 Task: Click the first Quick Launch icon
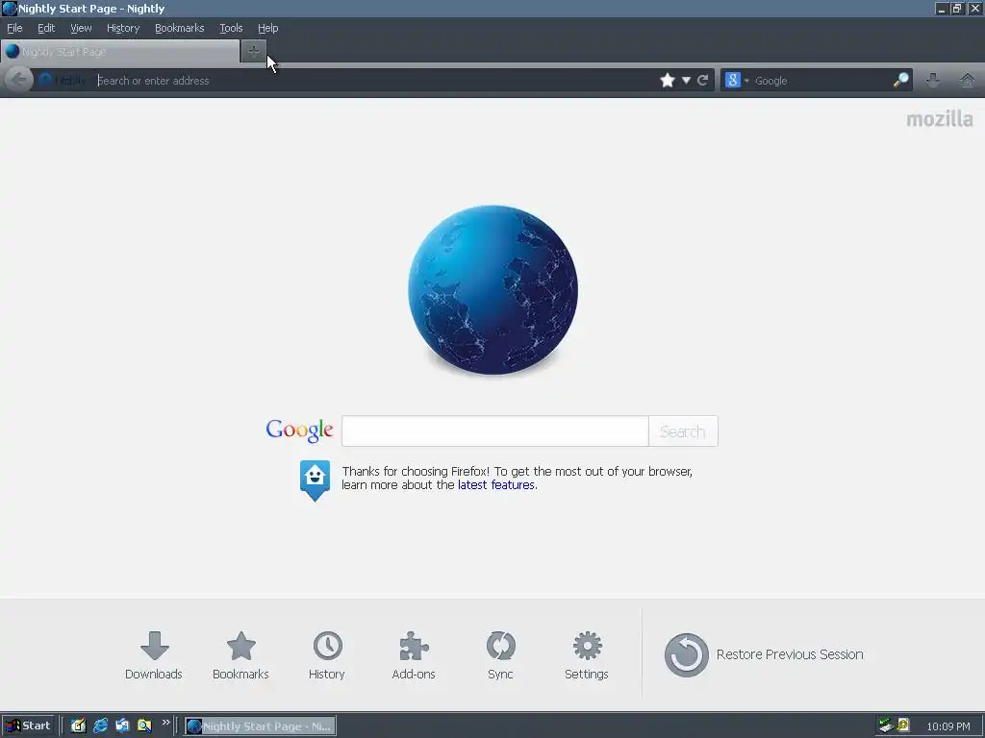pyautogui.click(x=78, y=726)
